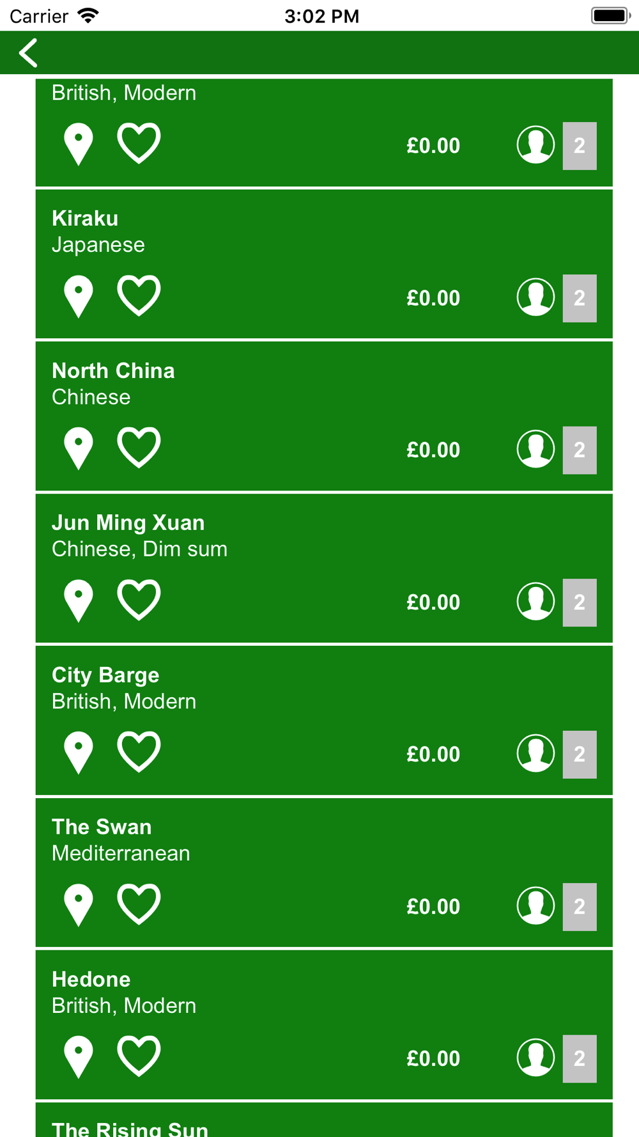Like Jun Ming Xuan with heart
The height and width of the screenshot is (1137, 639).
[139, 600]
